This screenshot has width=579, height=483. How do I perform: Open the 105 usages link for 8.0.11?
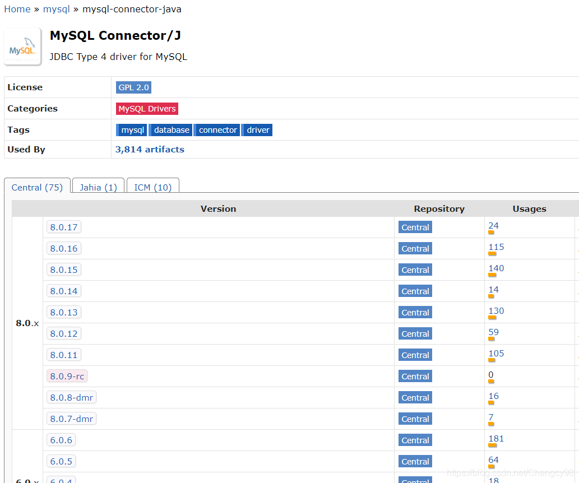(496, 354)
